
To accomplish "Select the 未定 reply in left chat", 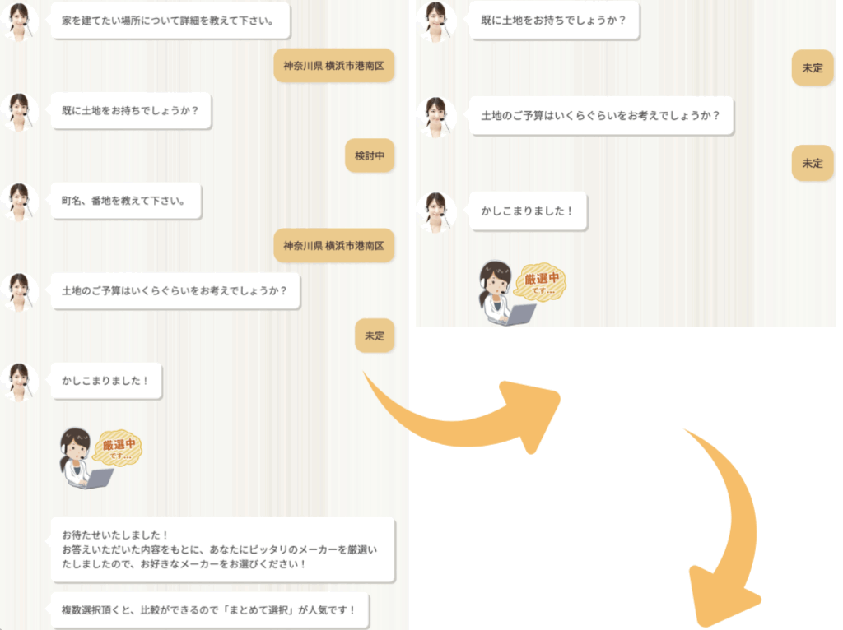I will tap(375, 336).
